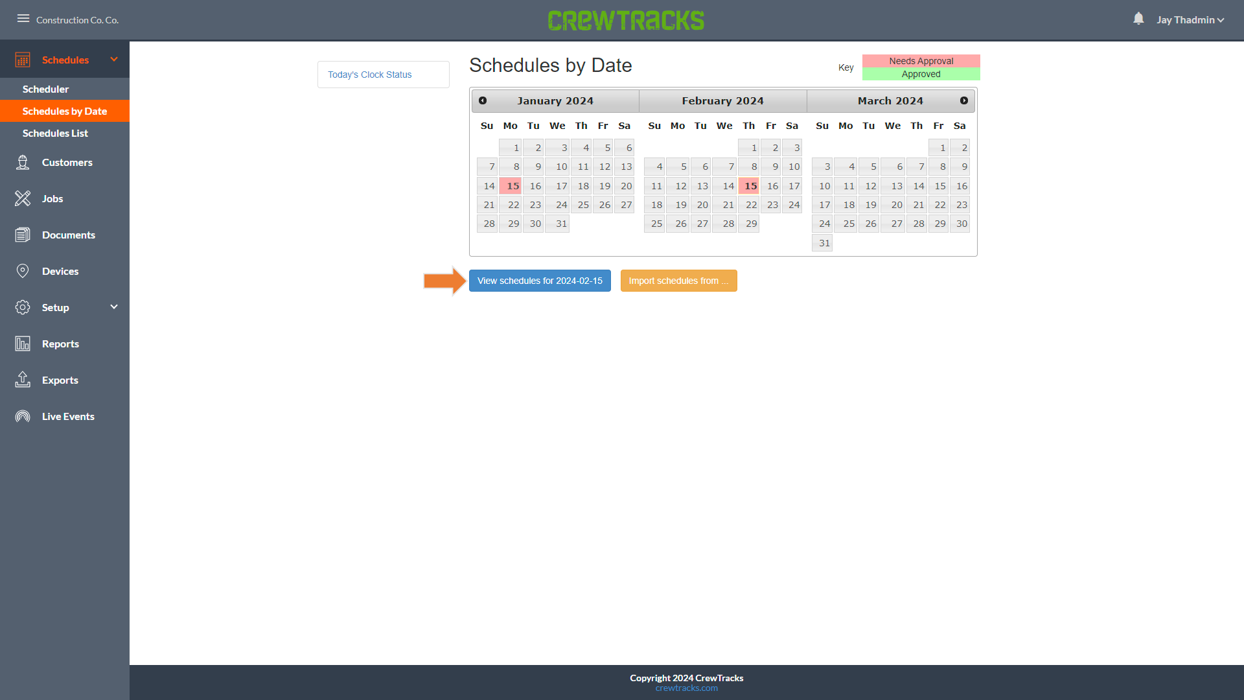1244x700 pixels.
Task: Click the notification bell icon
Action: pos(1138,19)
